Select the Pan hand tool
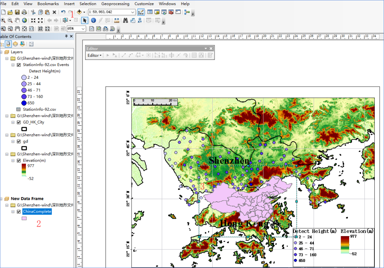 coord(17,21)
